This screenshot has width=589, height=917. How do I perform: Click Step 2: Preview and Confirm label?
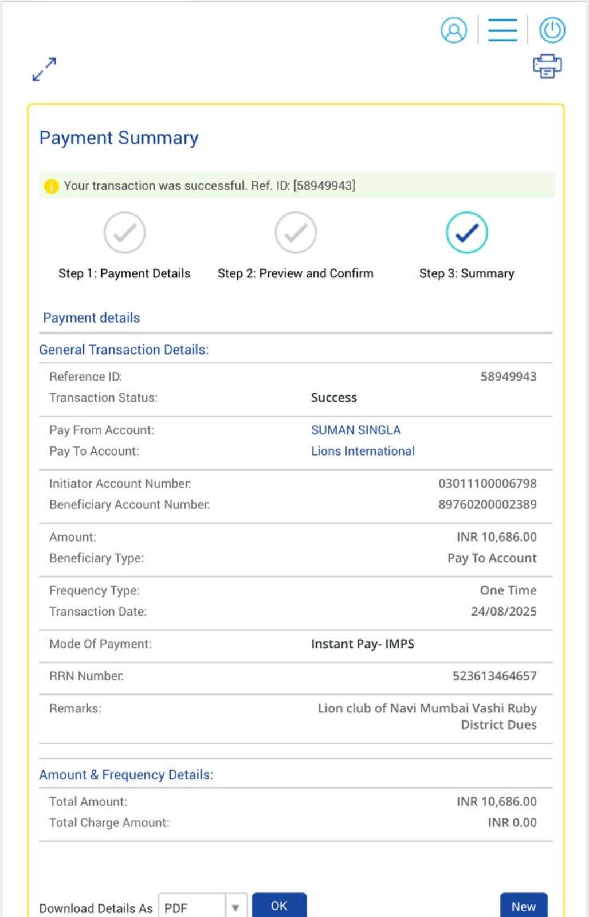click(x=296, y=274)
